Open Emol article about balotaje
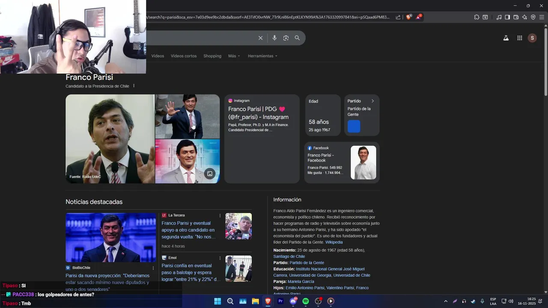 pos(191,272)
